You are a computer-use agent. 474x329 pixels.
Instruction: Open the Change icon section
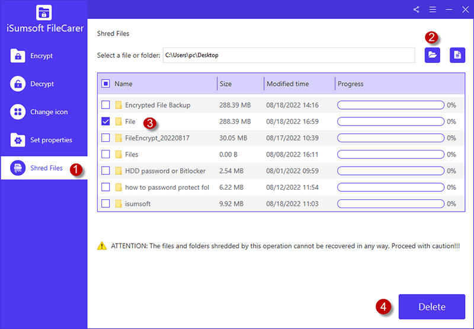44,112
